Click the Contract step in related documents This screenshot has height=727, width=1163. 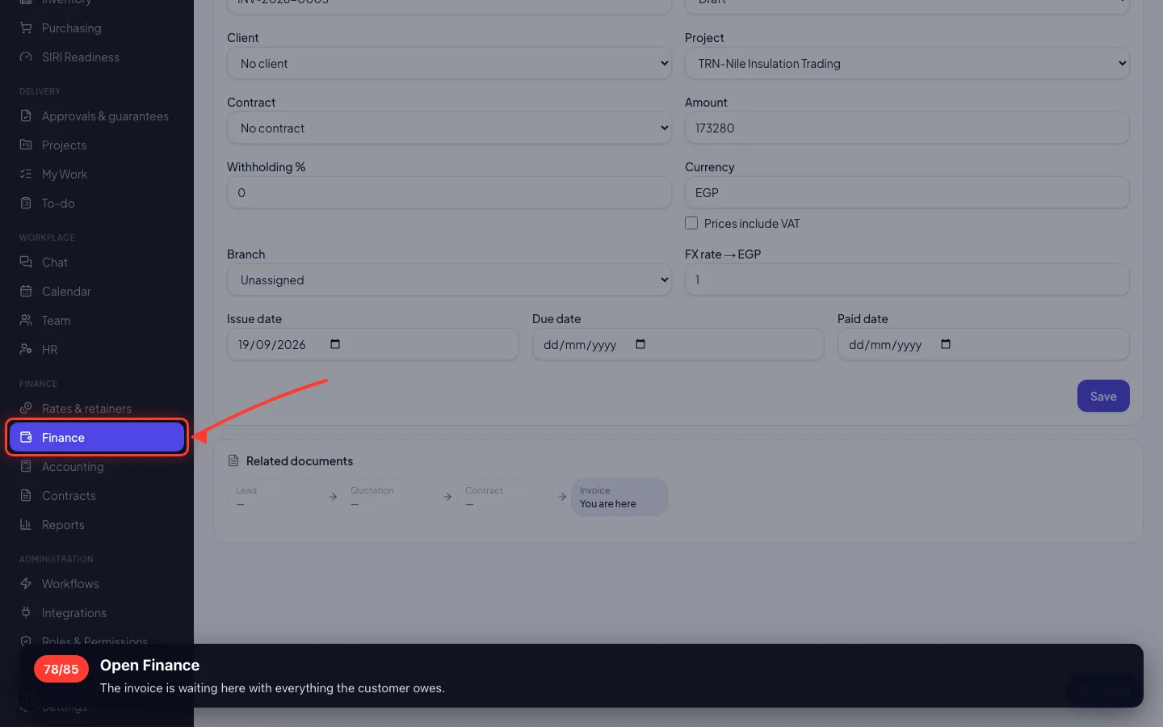pos(505,497)
